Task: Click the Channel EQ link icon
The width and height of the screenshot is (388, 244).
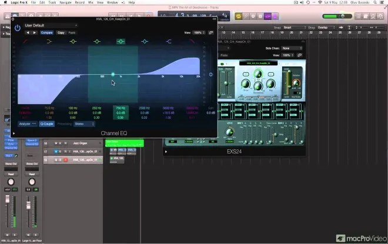Action: coord(211,33)
